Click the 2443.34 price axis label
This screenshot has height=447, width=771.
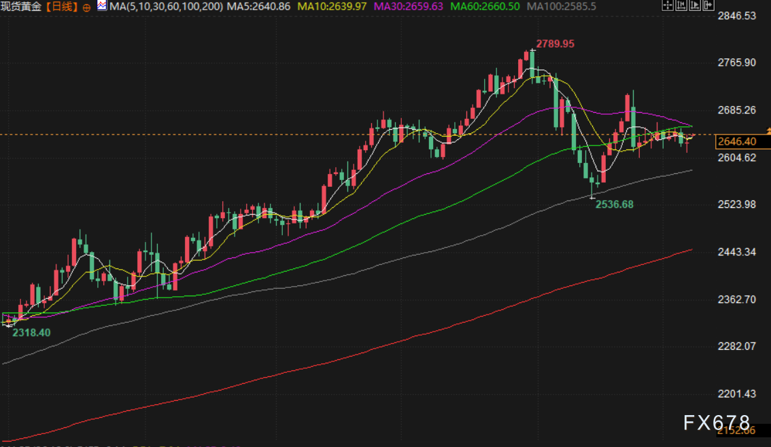coord(736,252)
